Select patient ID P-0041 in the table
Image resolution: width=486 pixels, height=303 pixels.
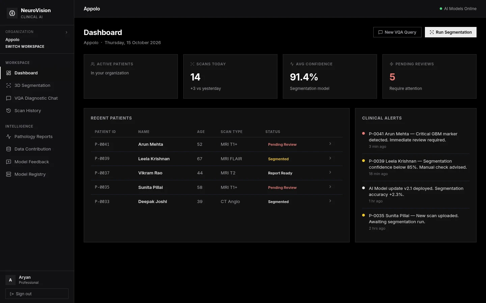102,144
